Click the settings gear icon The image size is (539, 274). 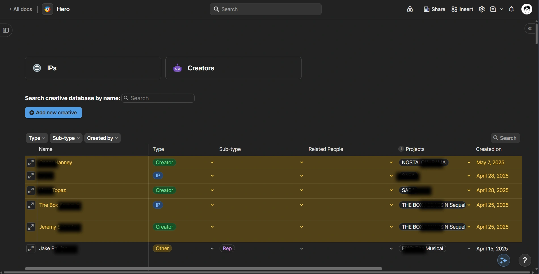pyautogui.click(x=482, y=9)
